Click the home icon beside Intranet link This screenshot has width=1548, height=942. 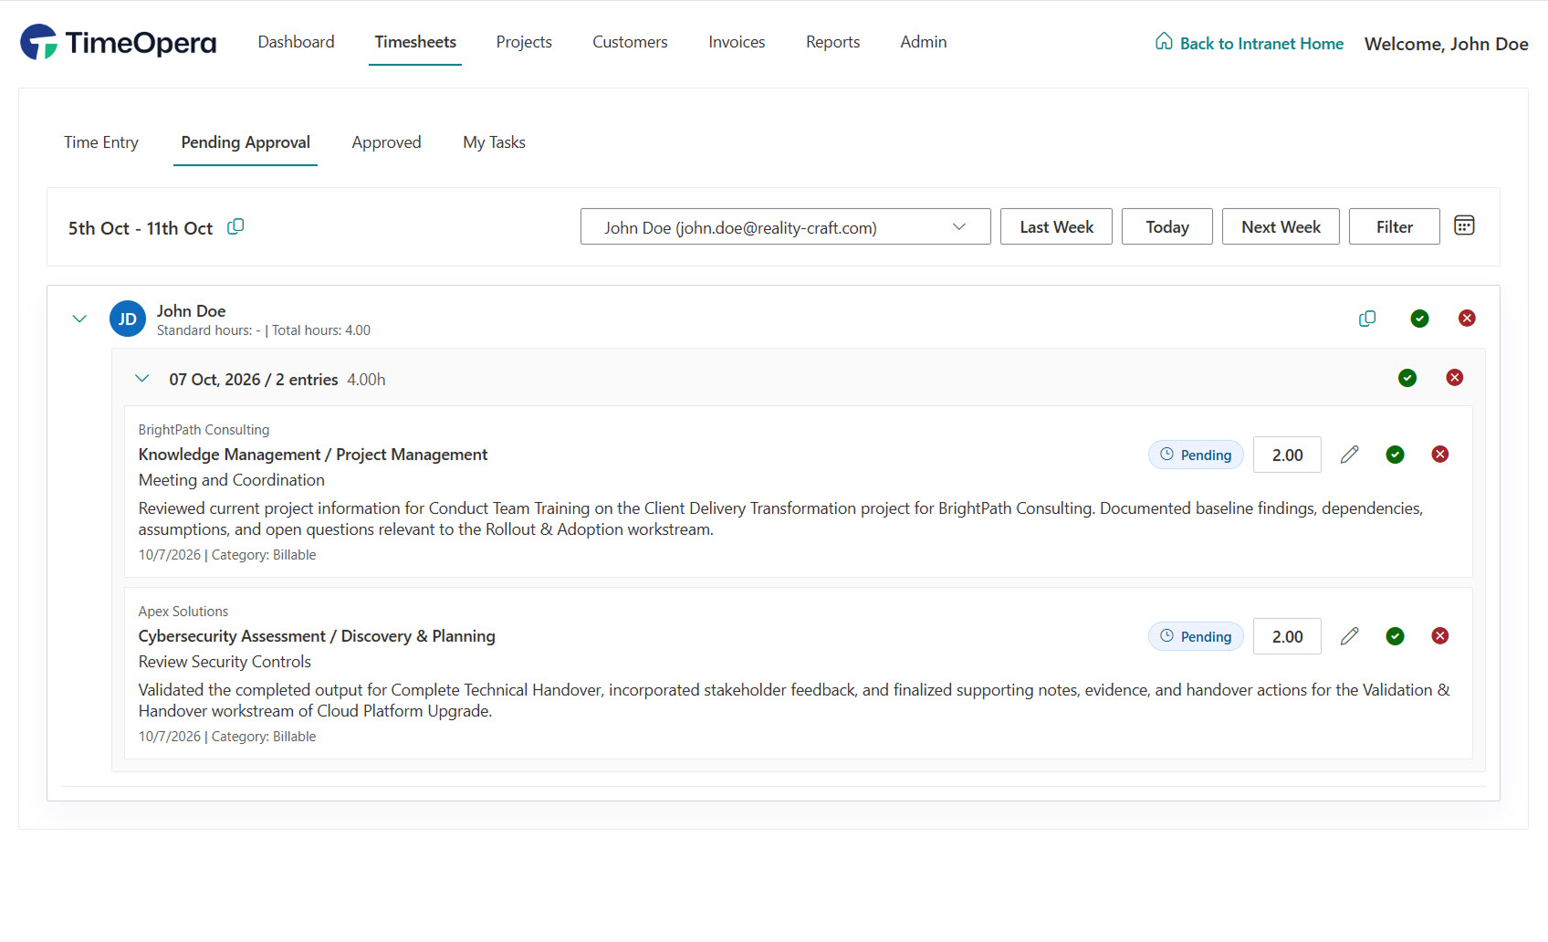1164,41
